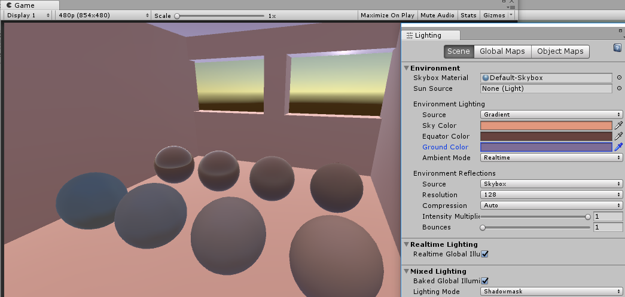Click the Game view Scale slider
This screenshot has height=297, width=625.
[x=220, y=16]
